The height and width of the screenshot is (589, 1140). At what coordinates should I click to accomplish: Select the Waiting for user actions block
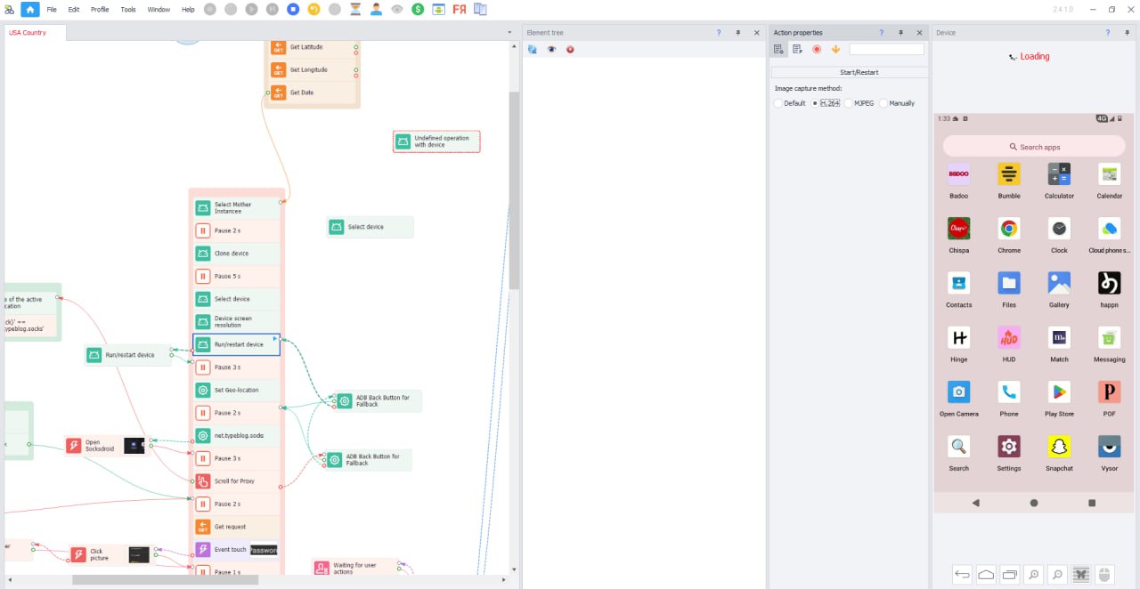tap(355, 568)
